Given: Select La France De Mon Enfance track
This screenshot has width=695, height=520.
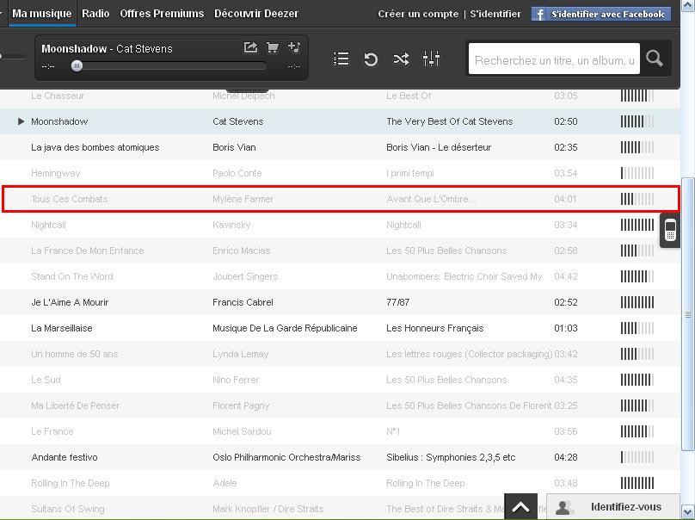Looking at the screenshot, I should pos(88,251).
